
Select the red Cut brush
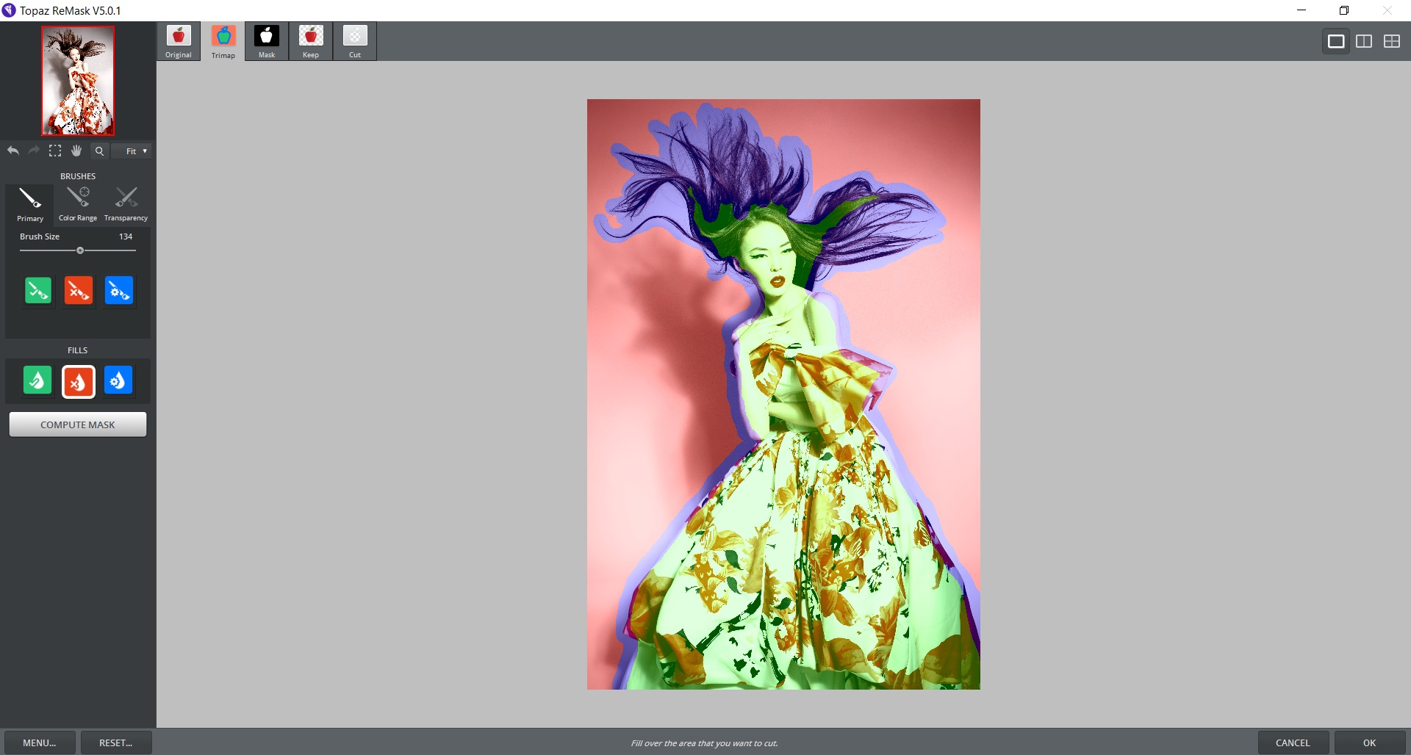[78, 290]
